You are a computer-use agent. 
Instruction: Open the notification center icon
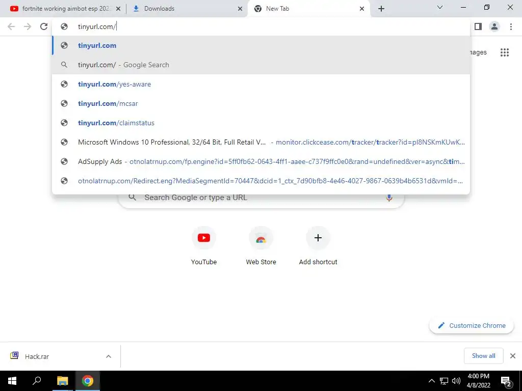506,381
